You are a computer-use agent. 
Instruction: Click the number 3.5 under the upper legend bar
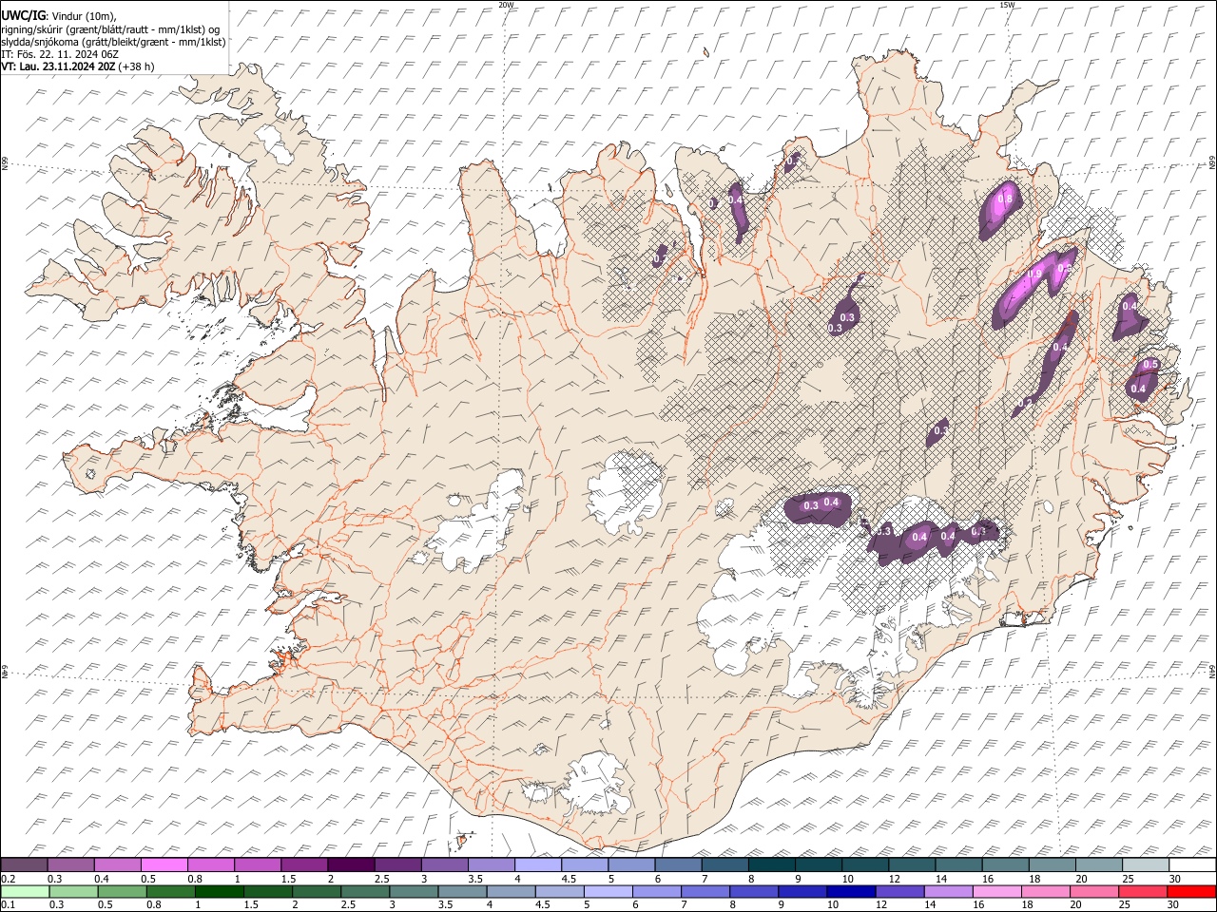click(x=474, y=879)
